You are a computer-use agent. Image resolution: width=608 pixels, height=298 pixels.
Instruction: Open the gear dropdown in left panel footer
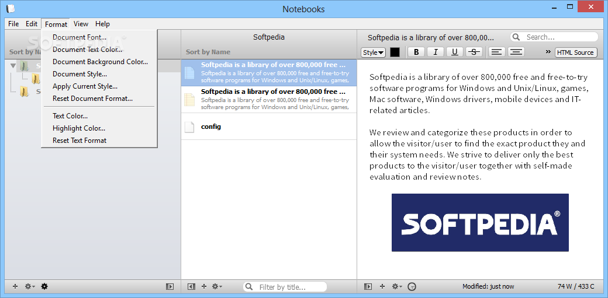(x=30, y=286)
